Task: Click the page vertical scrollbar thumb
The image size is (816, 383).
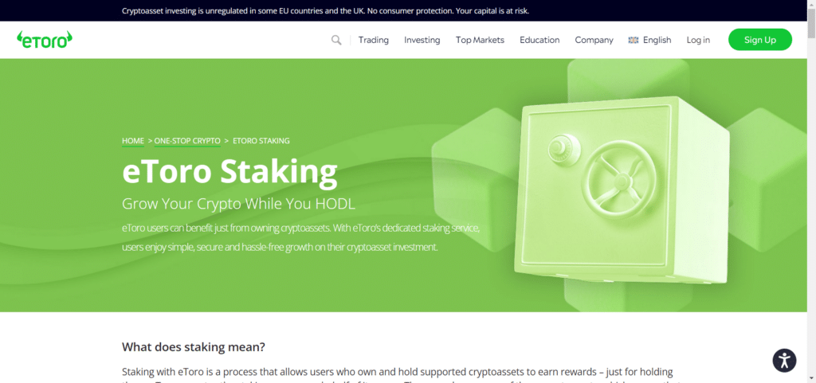Action: point(811,23)
